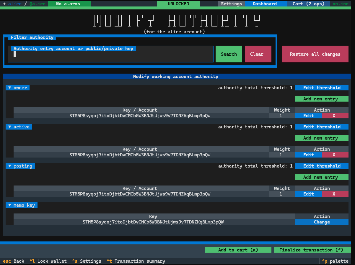The width and height of the screenshot is (355, 265).
Task: Click the posting entry weight value 1
Action: (281, 194)
